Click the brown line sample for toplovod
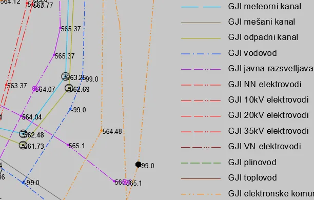 [x=201, y=178]
